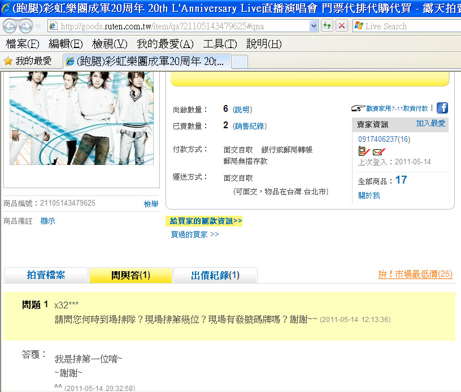461x392 pixels.
Task: Open the 說明 link beside remaining quantity
Action: [242, 110]
